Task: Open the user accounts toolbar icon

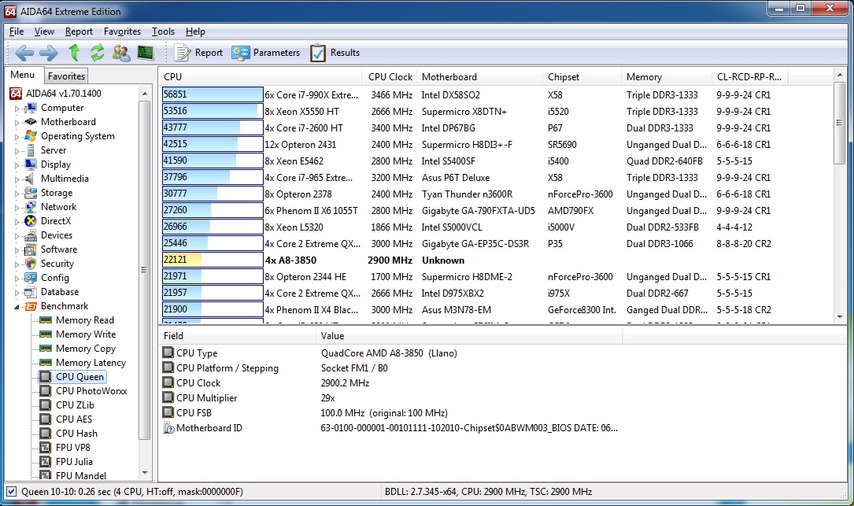Action: tap(121, 53)
